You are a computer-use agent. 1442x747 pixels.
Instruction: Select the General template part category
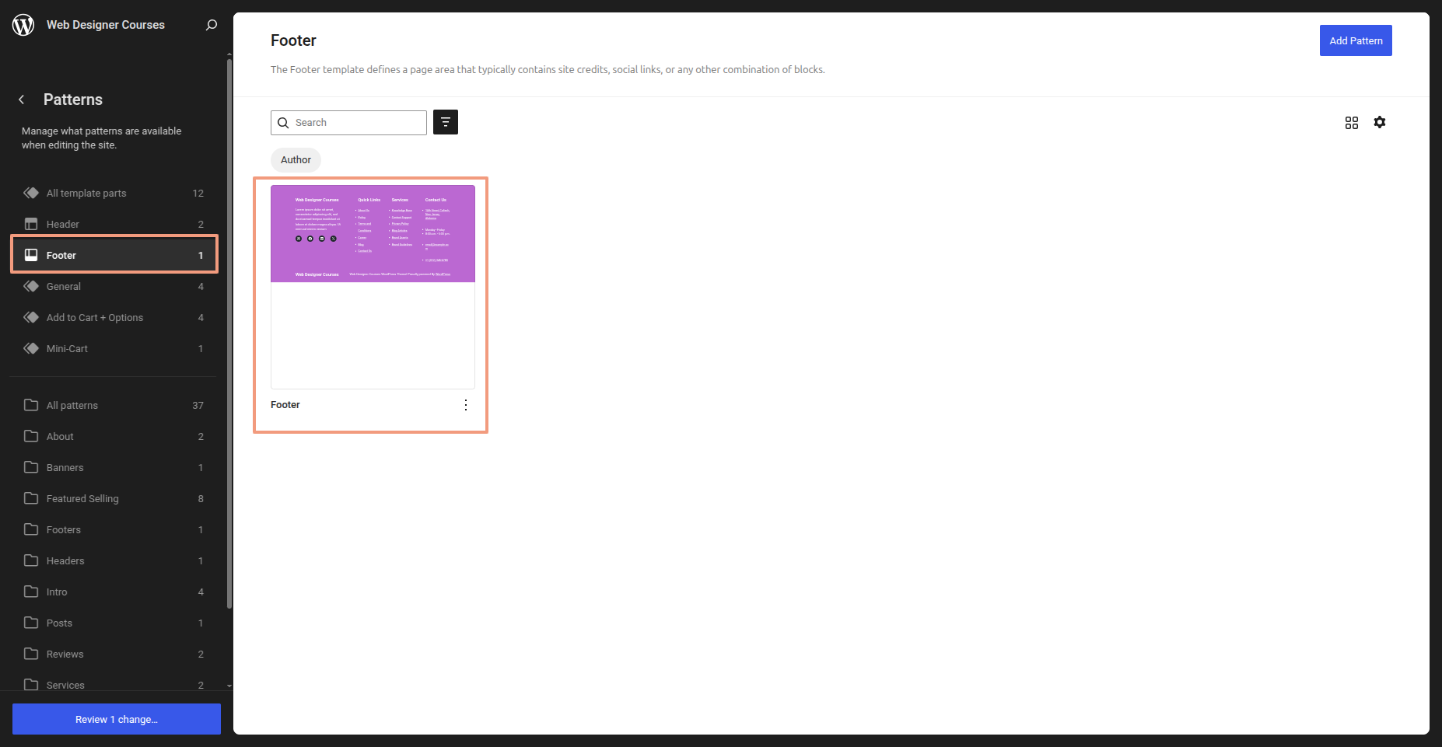pos(64,286)
